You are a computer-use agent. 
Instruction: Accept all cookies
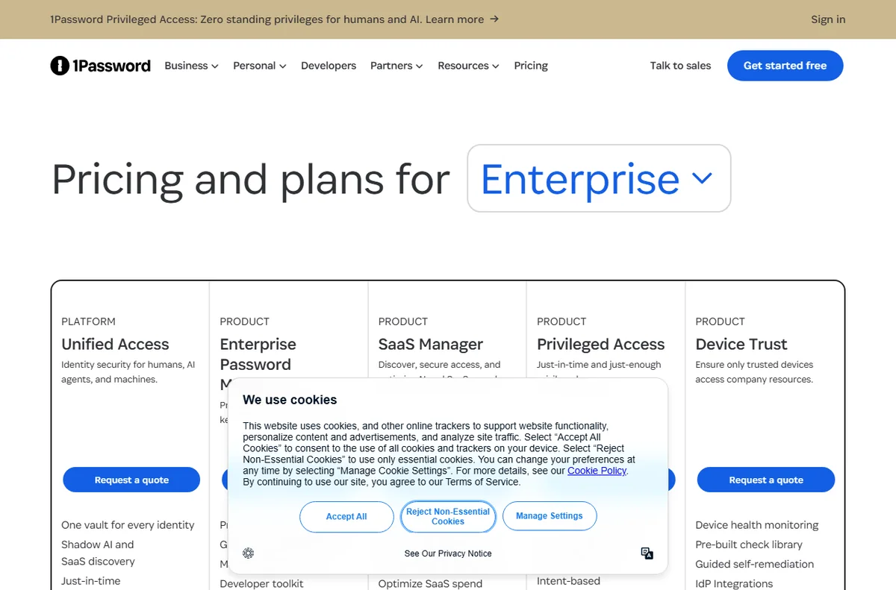coord(346,516)
